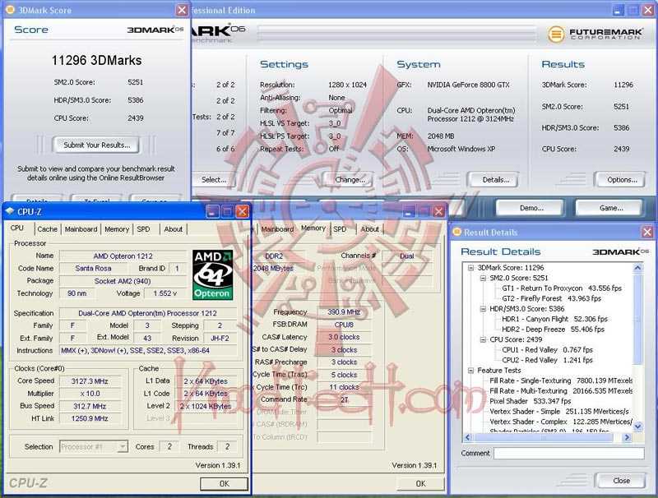Select Vertex Shader - Simple row
The width and height of the screenshot is (658, 498).
pos(559,411)
